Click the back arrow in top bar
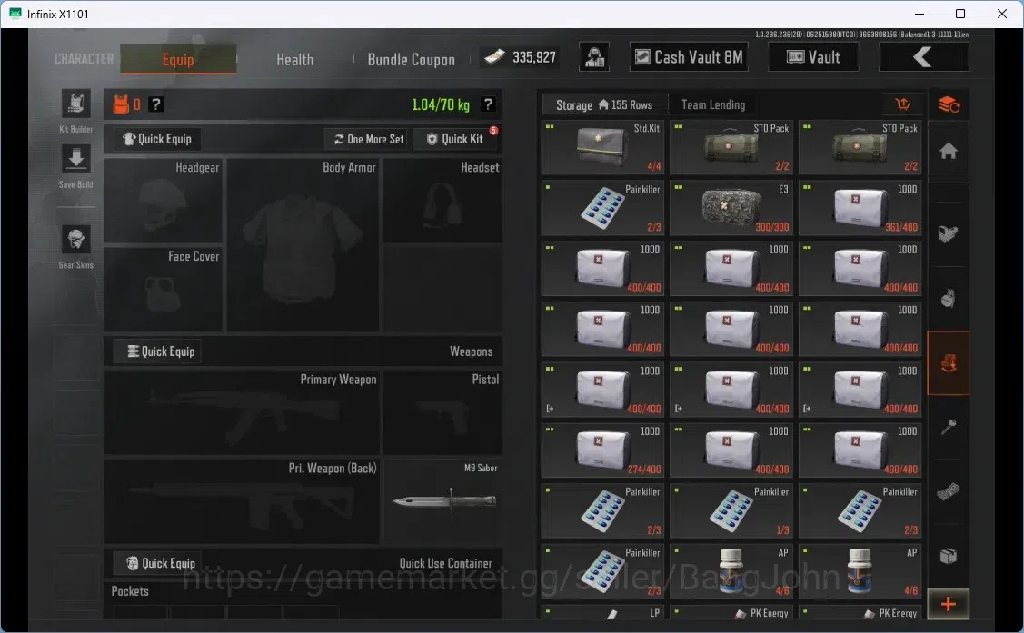 [x=923, y=57]
